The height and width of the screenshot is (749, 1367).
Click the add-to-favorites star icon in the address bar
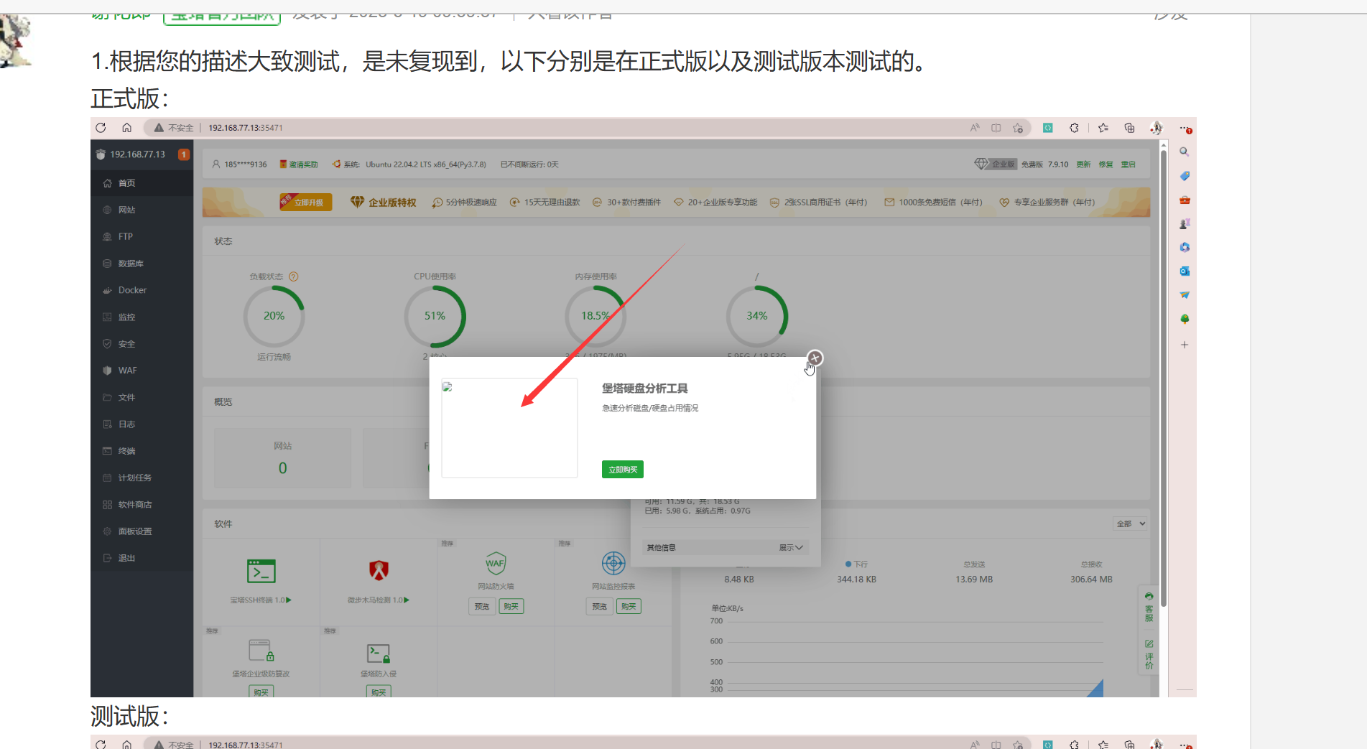pos(1018,128)
